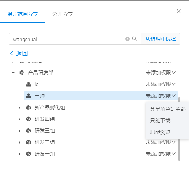Click the 新产品孵化组 cube icon
189x169 pixels.
[x=28, y=107]
